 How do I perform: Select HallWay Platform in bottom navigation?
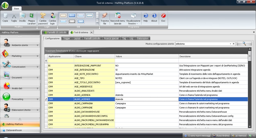coord(20,124)
